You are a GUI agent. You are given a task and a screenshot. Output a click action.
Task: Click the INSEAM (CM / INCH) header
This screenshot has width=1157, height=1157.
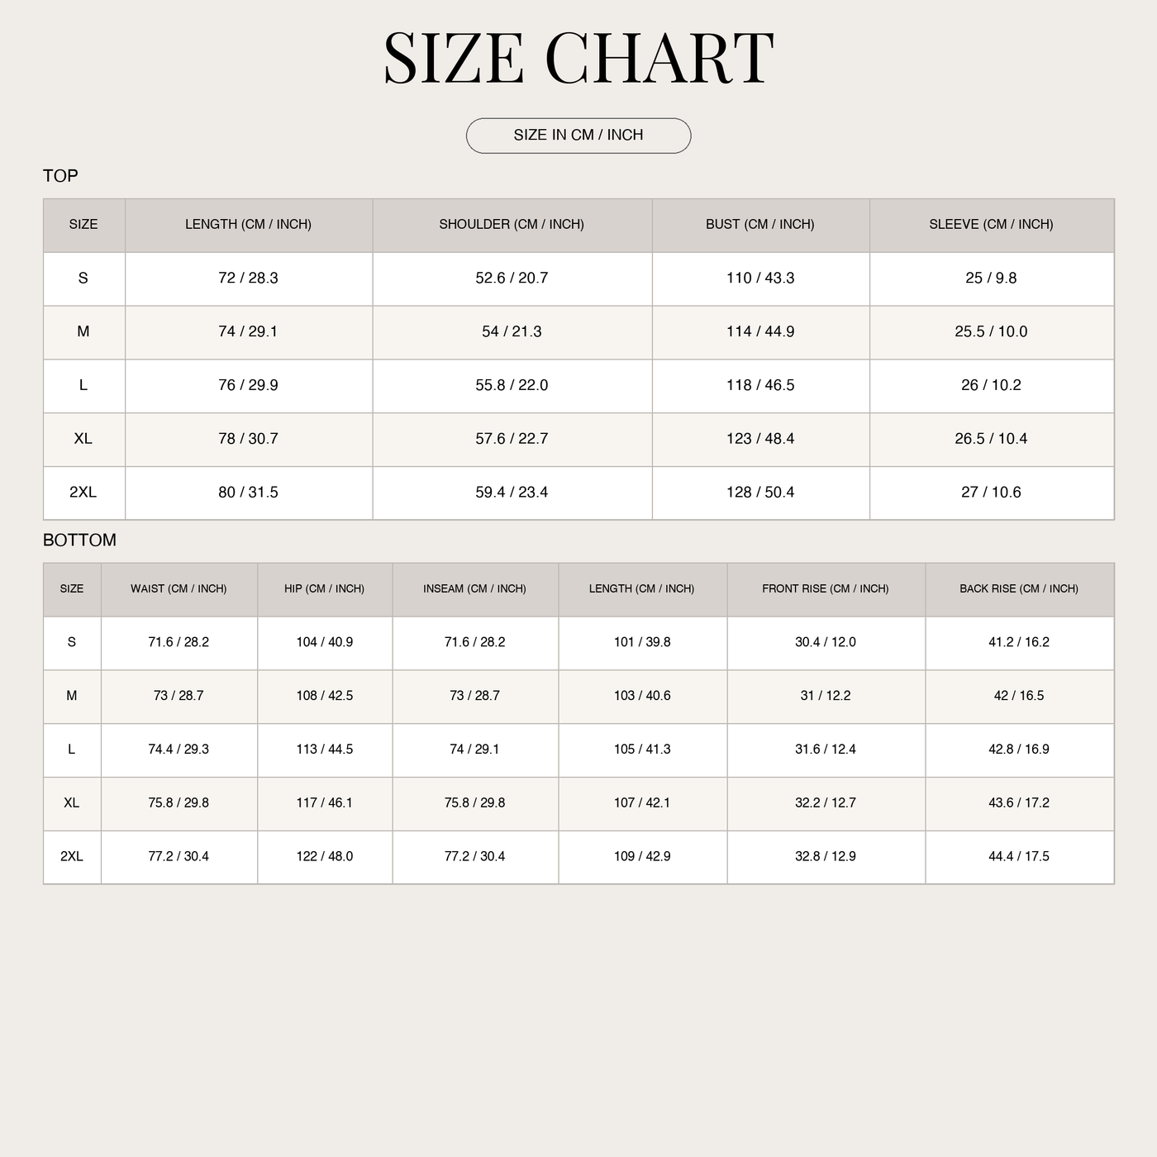[475, 589]
